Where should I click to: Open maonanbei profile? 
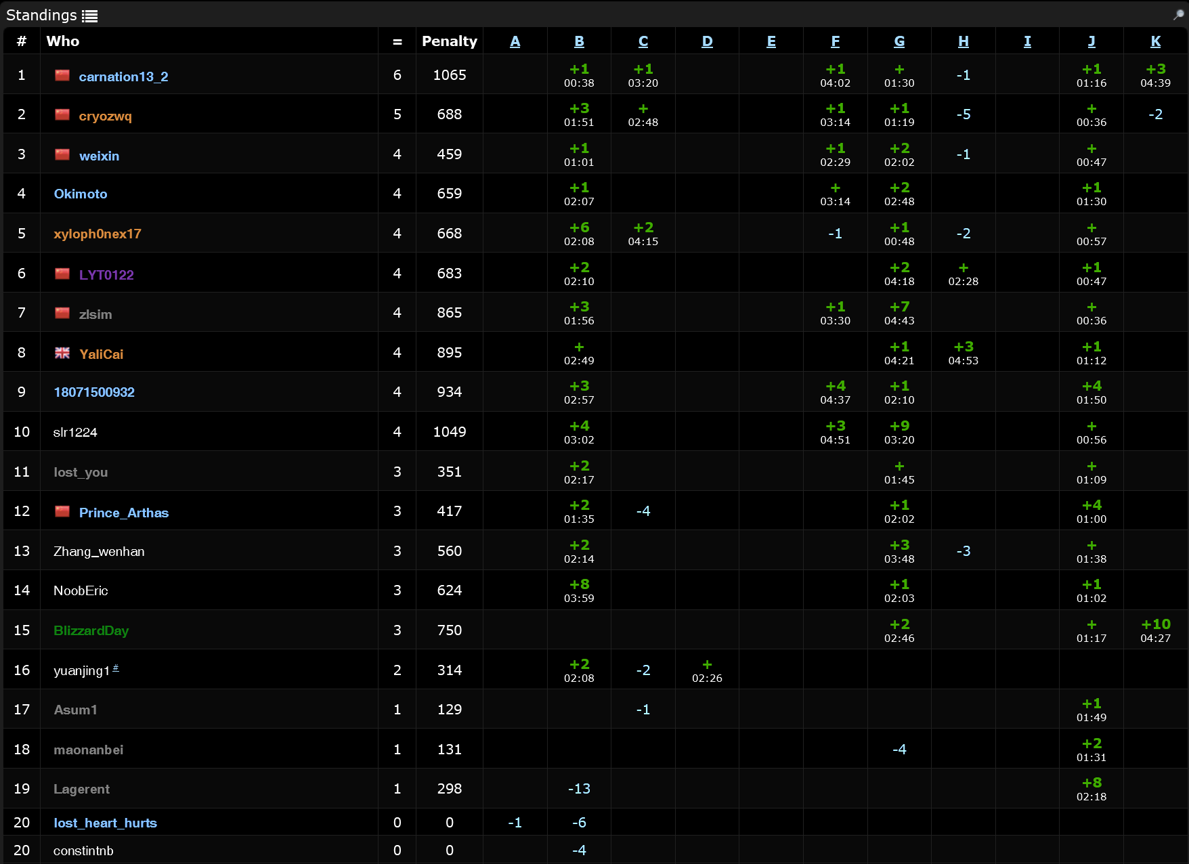click(x=88, y=750)
